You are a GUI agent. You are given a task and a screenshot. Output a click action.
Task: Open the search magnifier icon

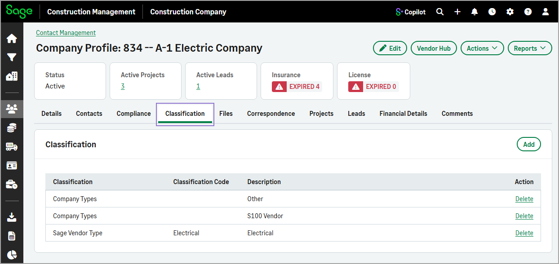[x=440, y=12]
